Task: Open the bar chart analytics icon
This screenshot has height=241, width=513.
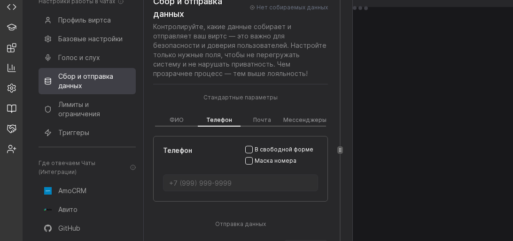Action: tap(12, 68)
